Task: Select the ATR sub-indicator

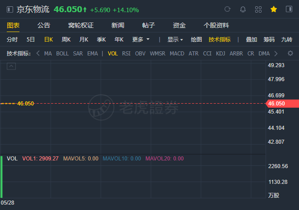Action: pos(194,54)
